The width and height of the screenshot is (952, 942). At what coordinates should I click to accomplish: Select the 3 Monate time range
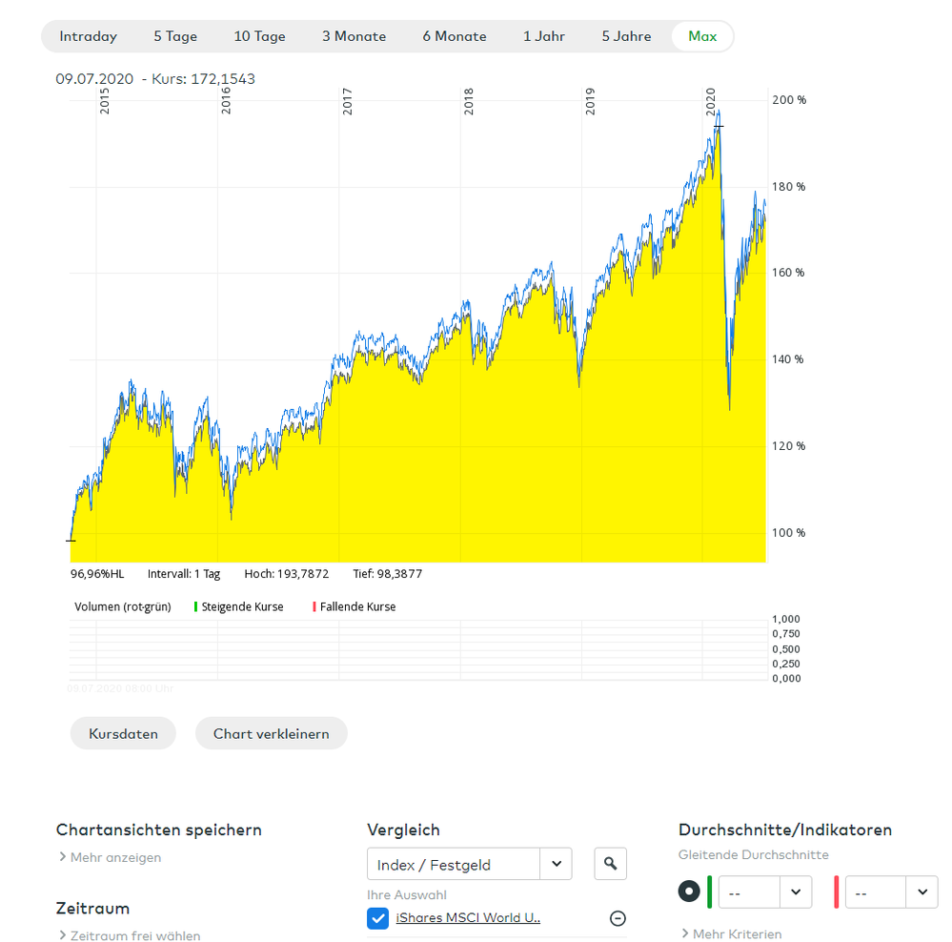(x=354, y=36)
